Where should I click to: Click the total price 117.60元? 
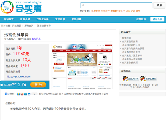click(21, 54)
